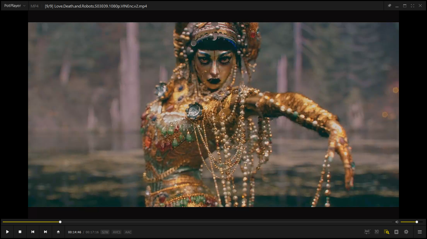Skip to next file in playlist

tap(46, 232)
